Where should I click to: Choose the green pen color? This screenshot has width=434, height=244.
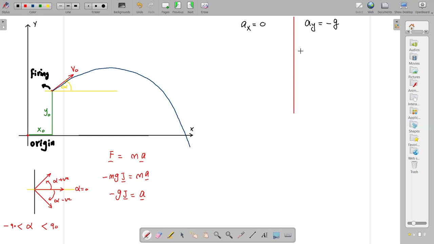coord(40,6)
